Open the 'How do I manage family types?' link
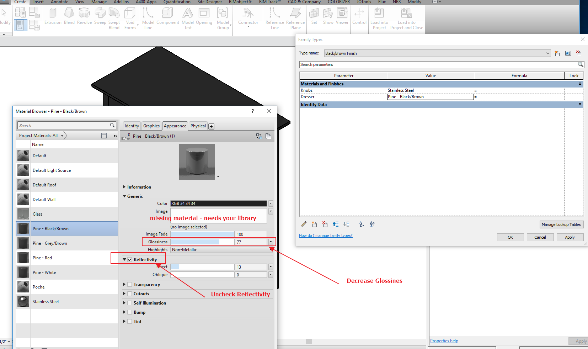588x349 pixels. 326,236
